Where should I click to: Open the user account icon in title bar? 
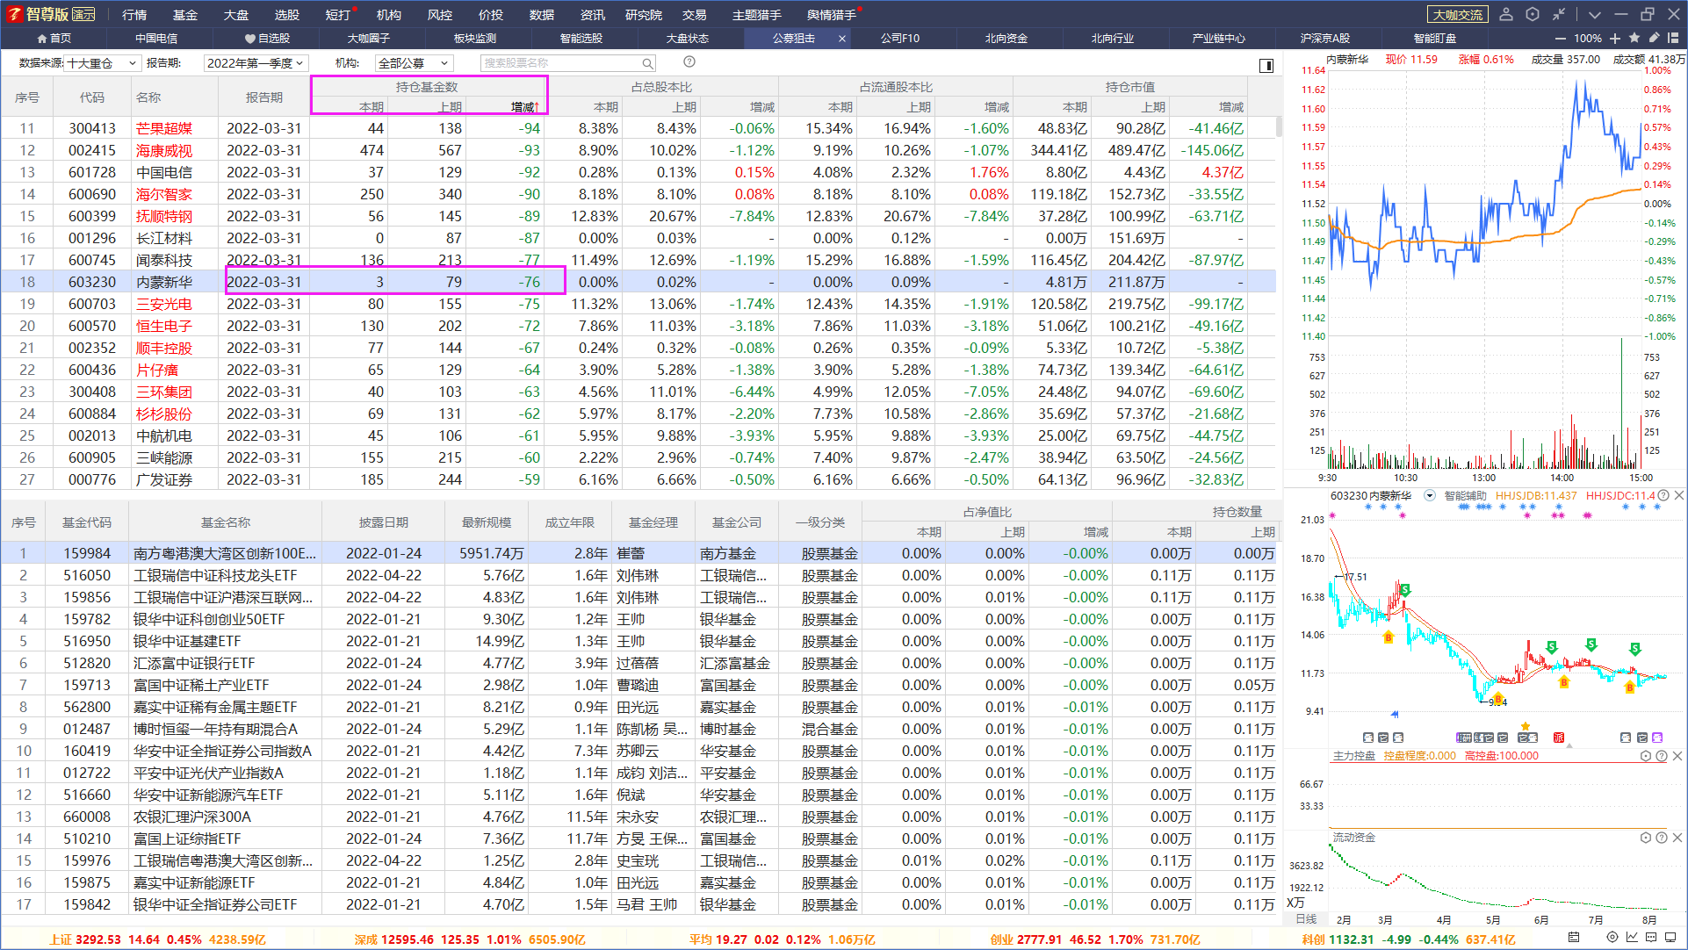[1506, 14]
